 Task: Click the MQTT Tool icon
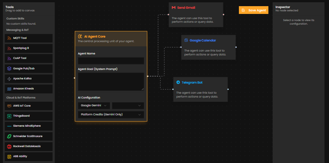(x=9, y=38)
